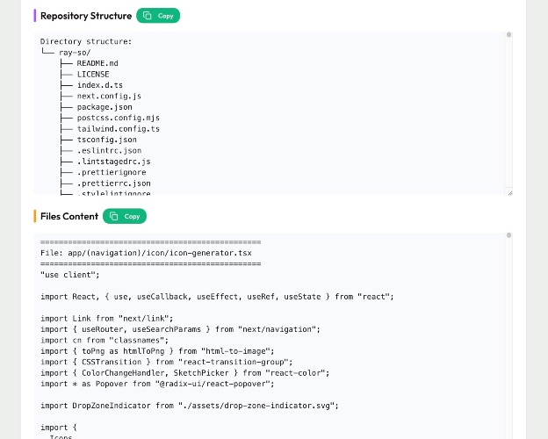Click the resize handle of the directory structure box
The width and height of the screenshot is (548, 439).
click(x=509, y=193)
